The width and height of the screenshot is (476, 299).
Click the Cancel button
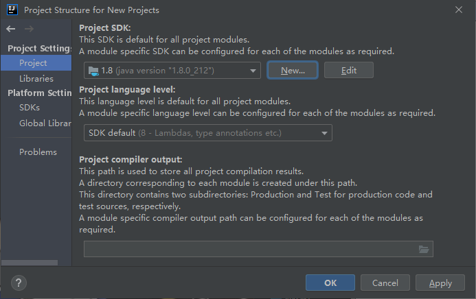pos(385,283)
